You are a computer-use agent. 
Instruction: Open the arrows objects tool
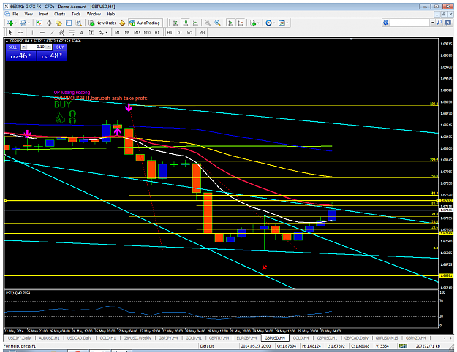102,32
